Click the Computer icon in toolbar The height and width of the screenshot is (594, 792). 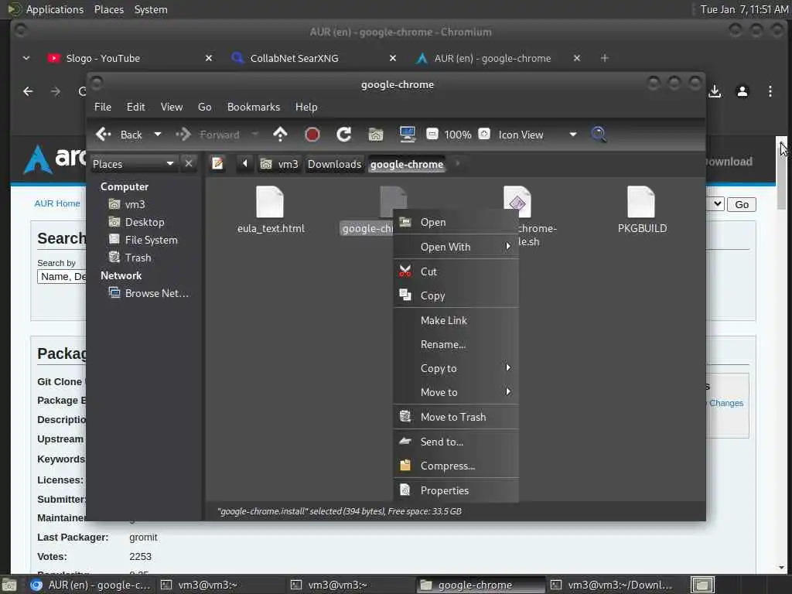407,135
